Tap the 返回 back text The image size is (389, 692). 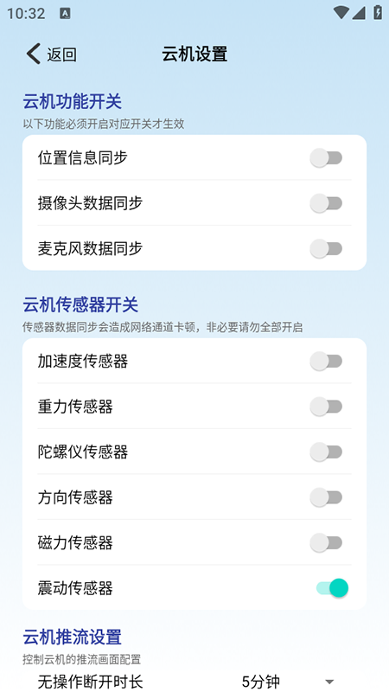coord(61,54)
